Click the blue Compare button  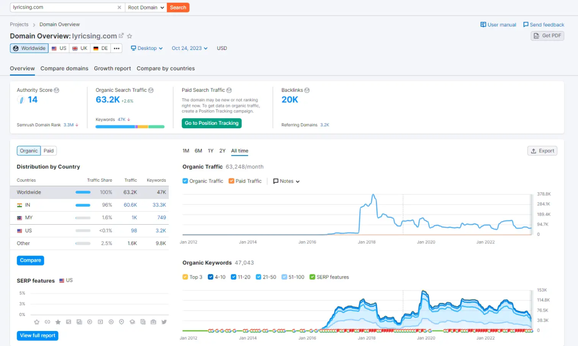(x=30, y=261)
